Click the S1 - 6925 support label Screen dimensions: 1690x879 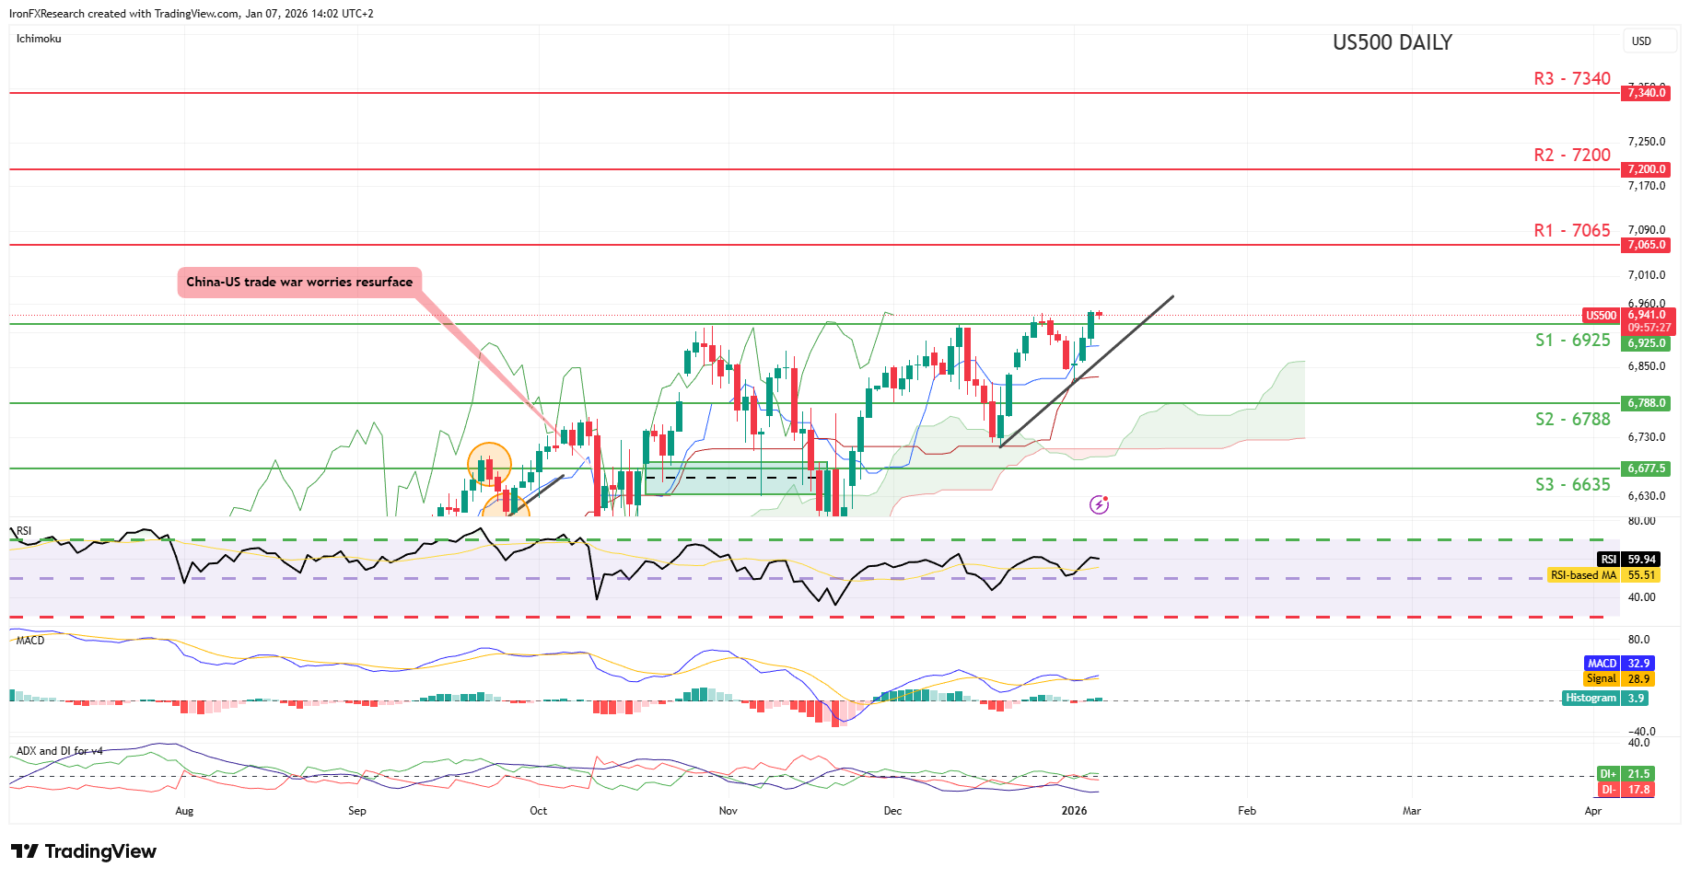point(1572,340)
